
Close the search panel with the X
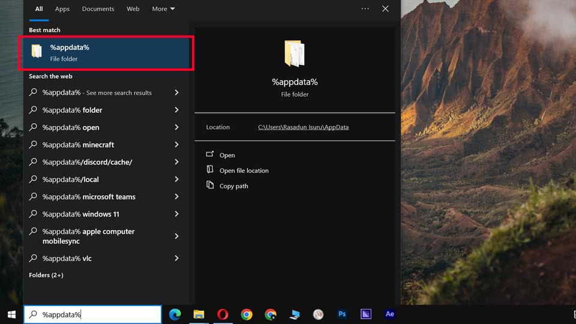385,8
